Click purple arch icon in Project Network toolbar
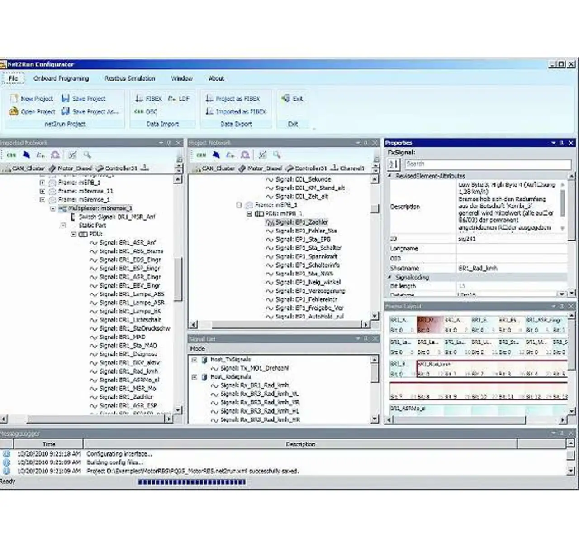 (x=245, y=155)
